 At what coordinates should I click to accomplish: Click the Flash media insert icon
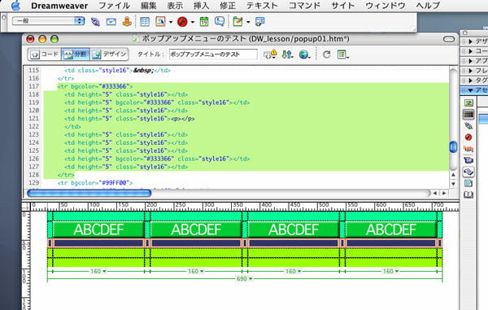(182, 21)
